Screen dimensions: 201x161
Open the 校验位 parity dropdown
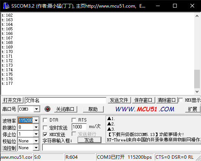pos(36,141)
